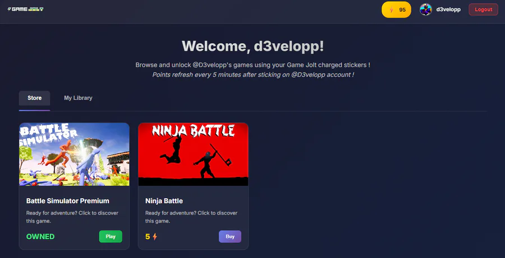Viewport: 505px width, 258px height.
Task: Click the Welcome, d3velopp! heading
Action: tap(253, 46)
